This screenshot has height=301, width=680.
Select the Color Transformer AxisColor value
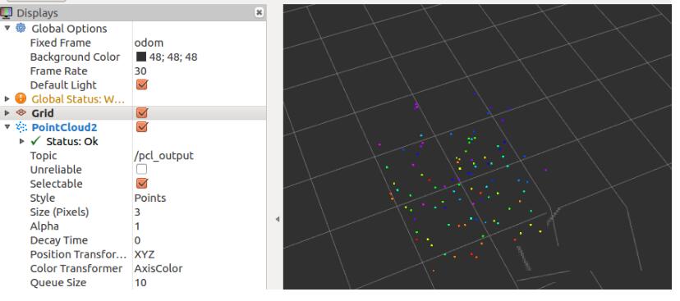tap(199, 268)
